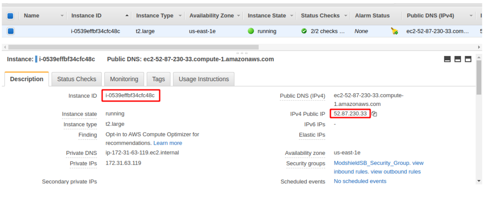Deselect the i-0539effbf34cfc48c instance row checkbox
This screenshot has width=487, height=209.
[11, 31]
